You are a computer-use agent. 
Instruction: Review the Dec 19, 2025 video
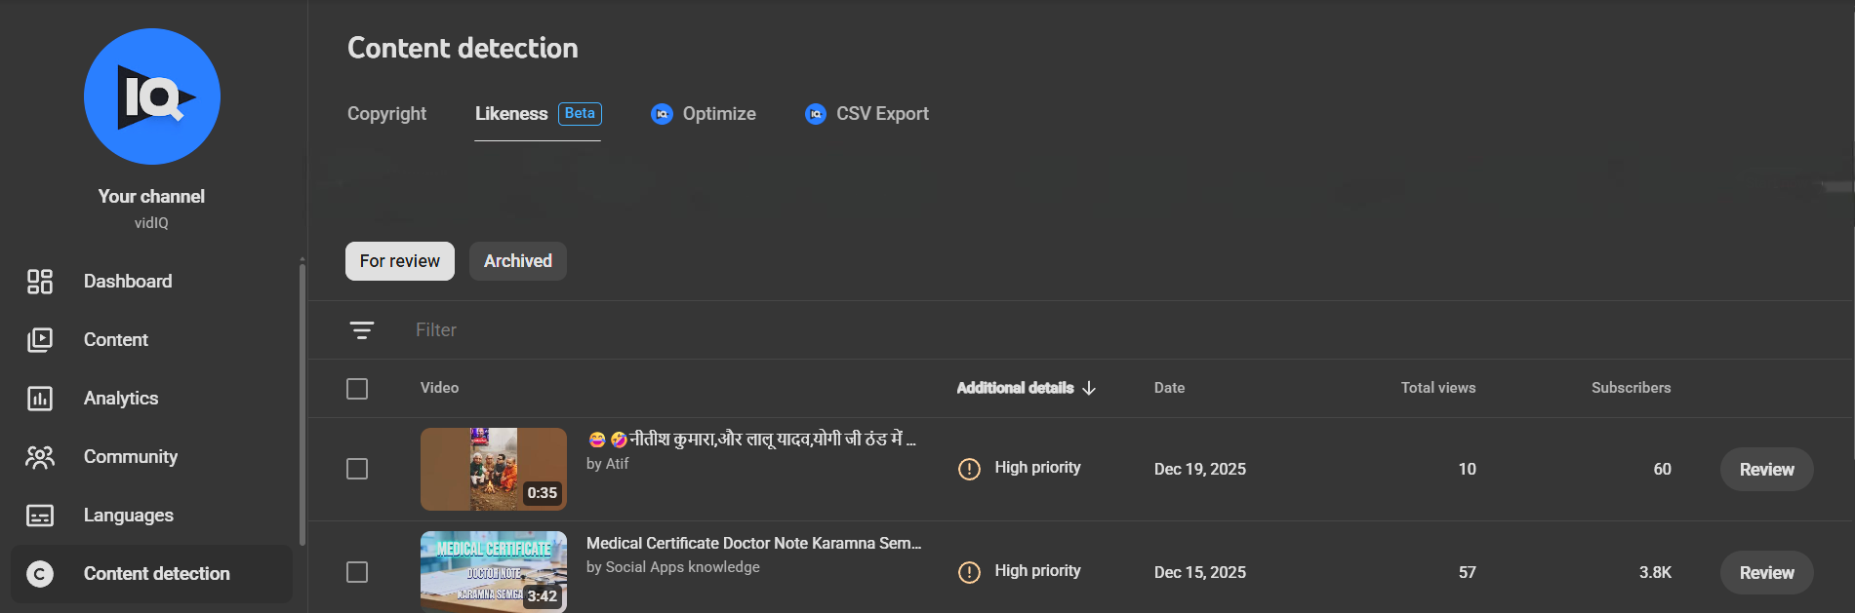point(1766,470)
